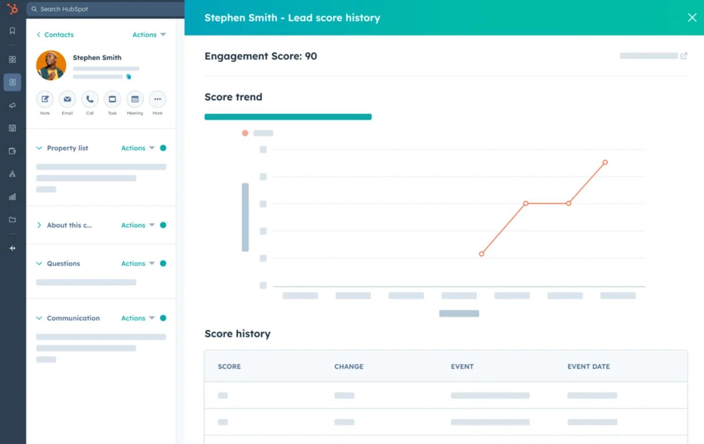The width and height of the screenshot is (704, 444).
Task: Expand the About this c... section
Action: [x=39, y=225]
